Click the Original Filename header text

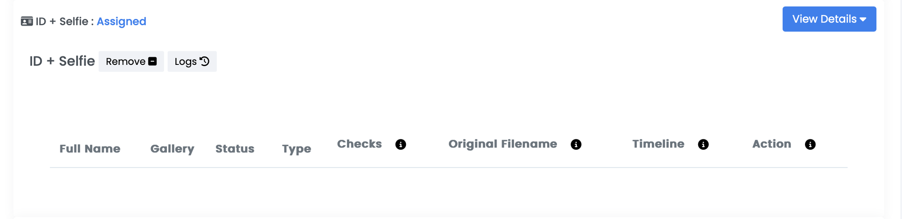tap(502, 144)
